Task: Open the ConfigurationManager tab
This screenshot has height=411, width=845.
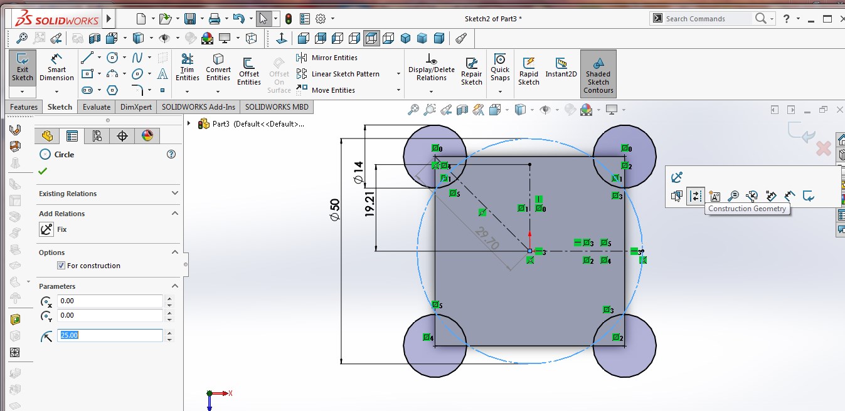Action: [97, 135]
